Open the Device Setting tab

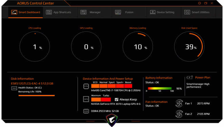tap(164, 12)
